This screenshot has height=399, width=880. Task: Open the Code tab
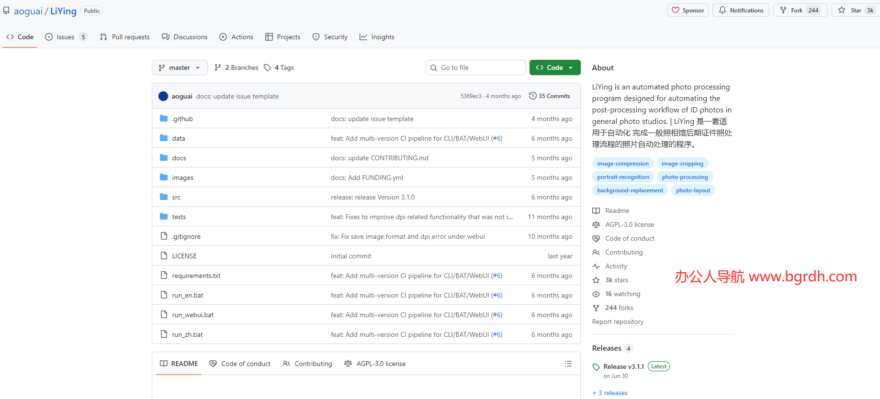pos(20,37)
